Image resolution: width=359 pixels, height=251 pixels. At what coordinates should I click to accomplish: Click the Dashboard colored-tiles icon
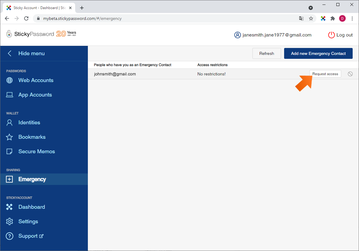pyautogui.click(x=9, y=207)
